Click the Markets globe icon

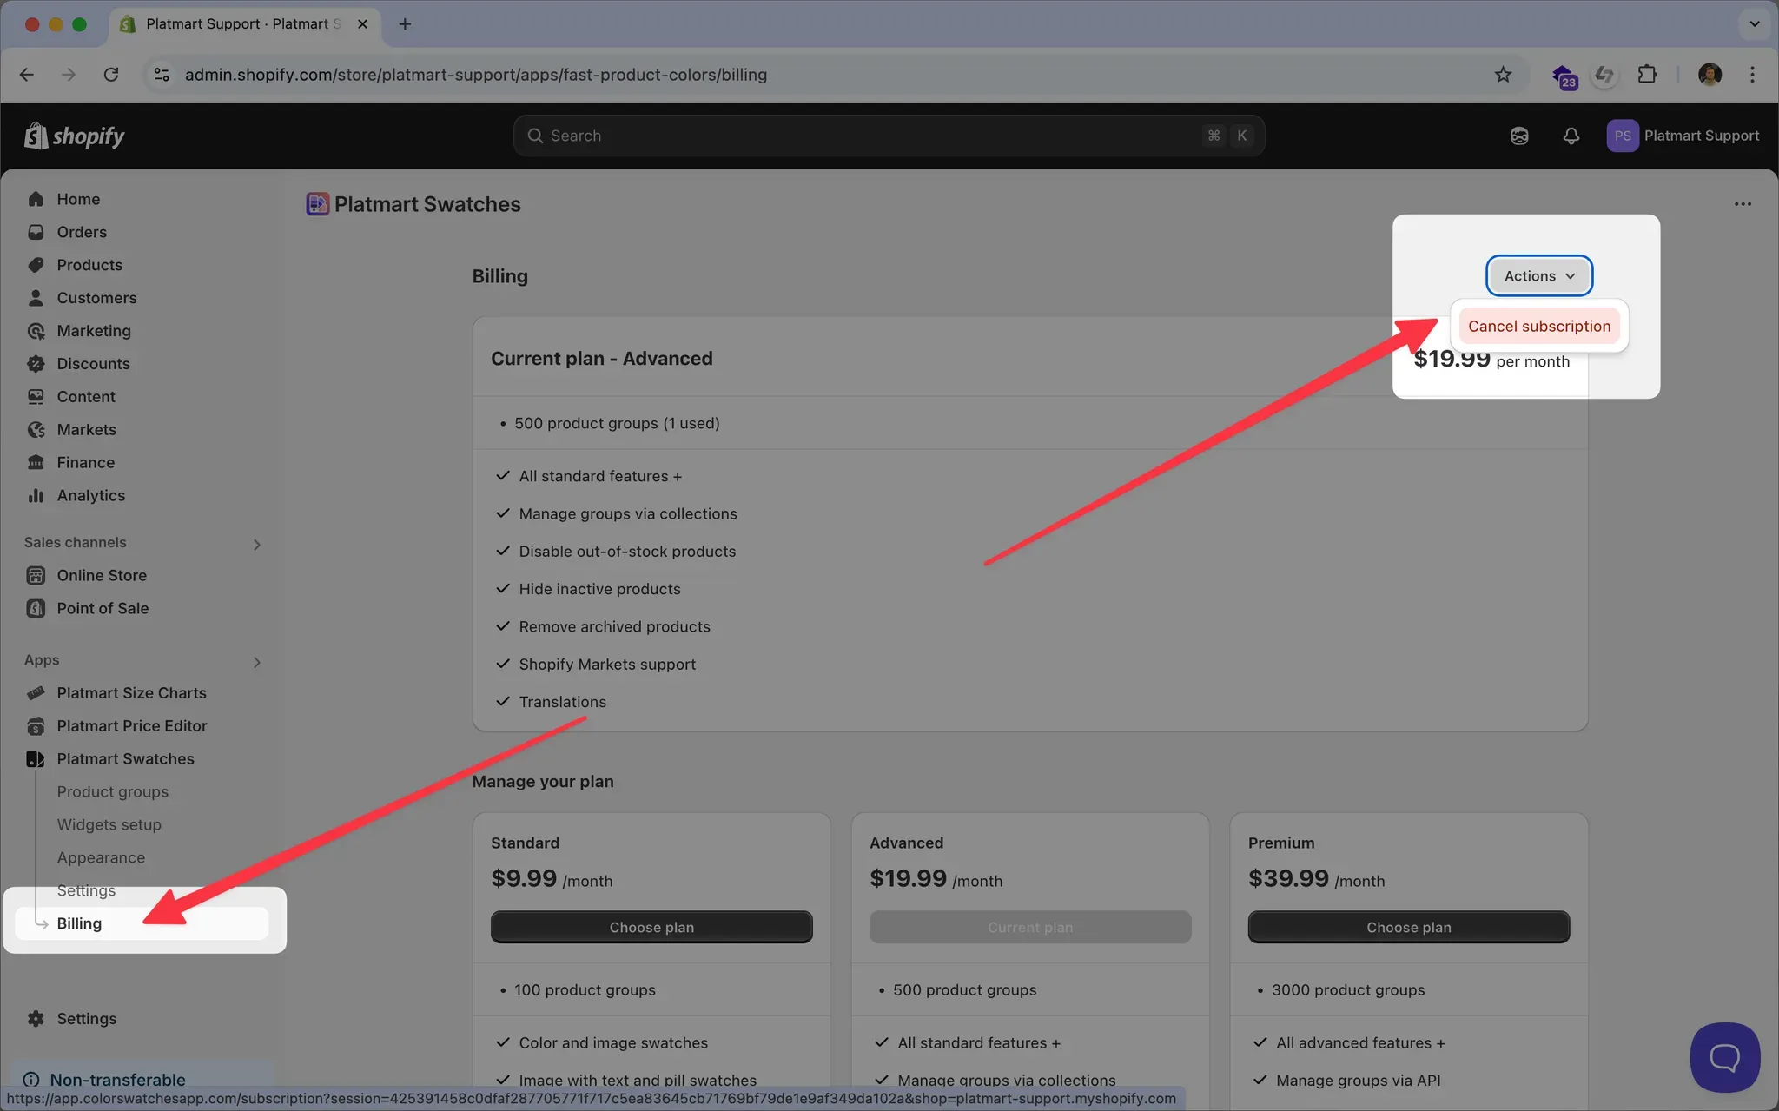point(36,430)
